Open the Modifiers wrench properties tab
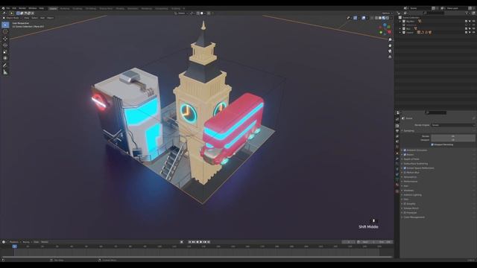 [x=397, y=159]
